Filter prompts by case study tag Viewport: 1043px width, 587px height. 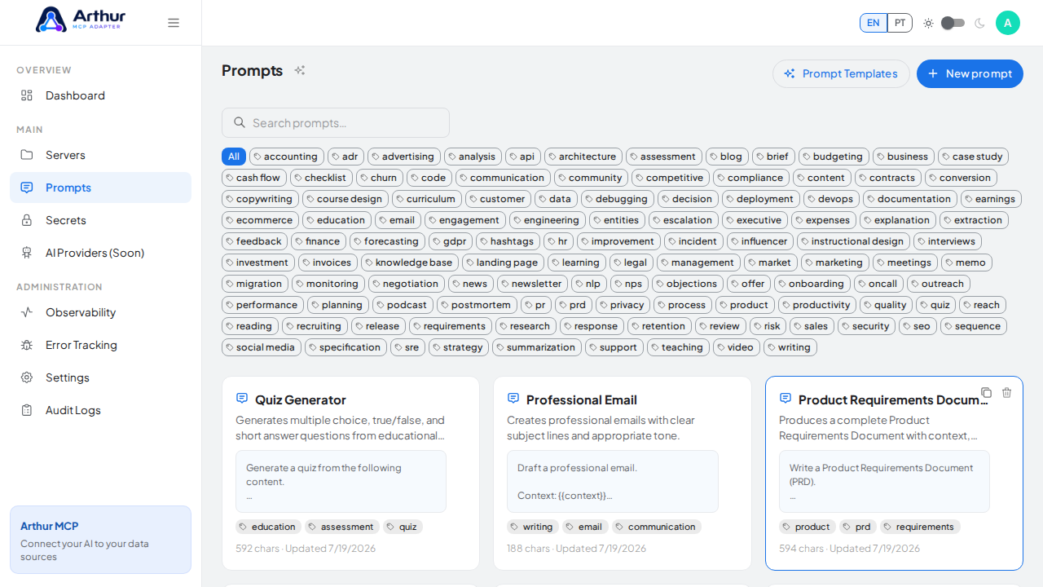(973, 157)
